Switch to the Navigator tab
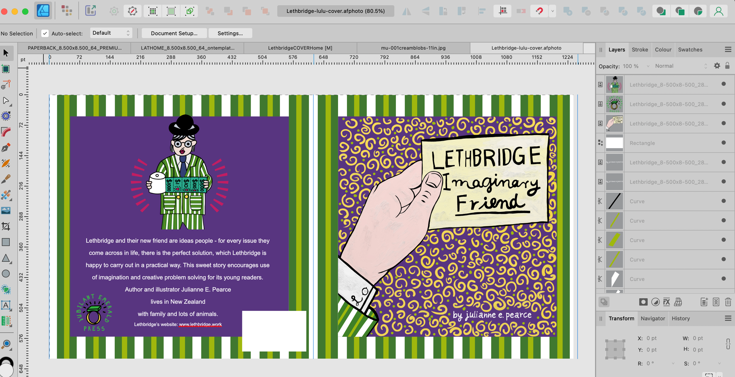The width and height of the screenshot is (735, 377). 653,318
